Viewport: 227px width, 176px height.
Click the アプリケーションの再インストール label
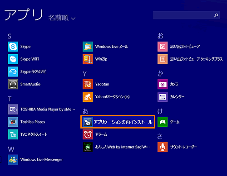[123, 122]
